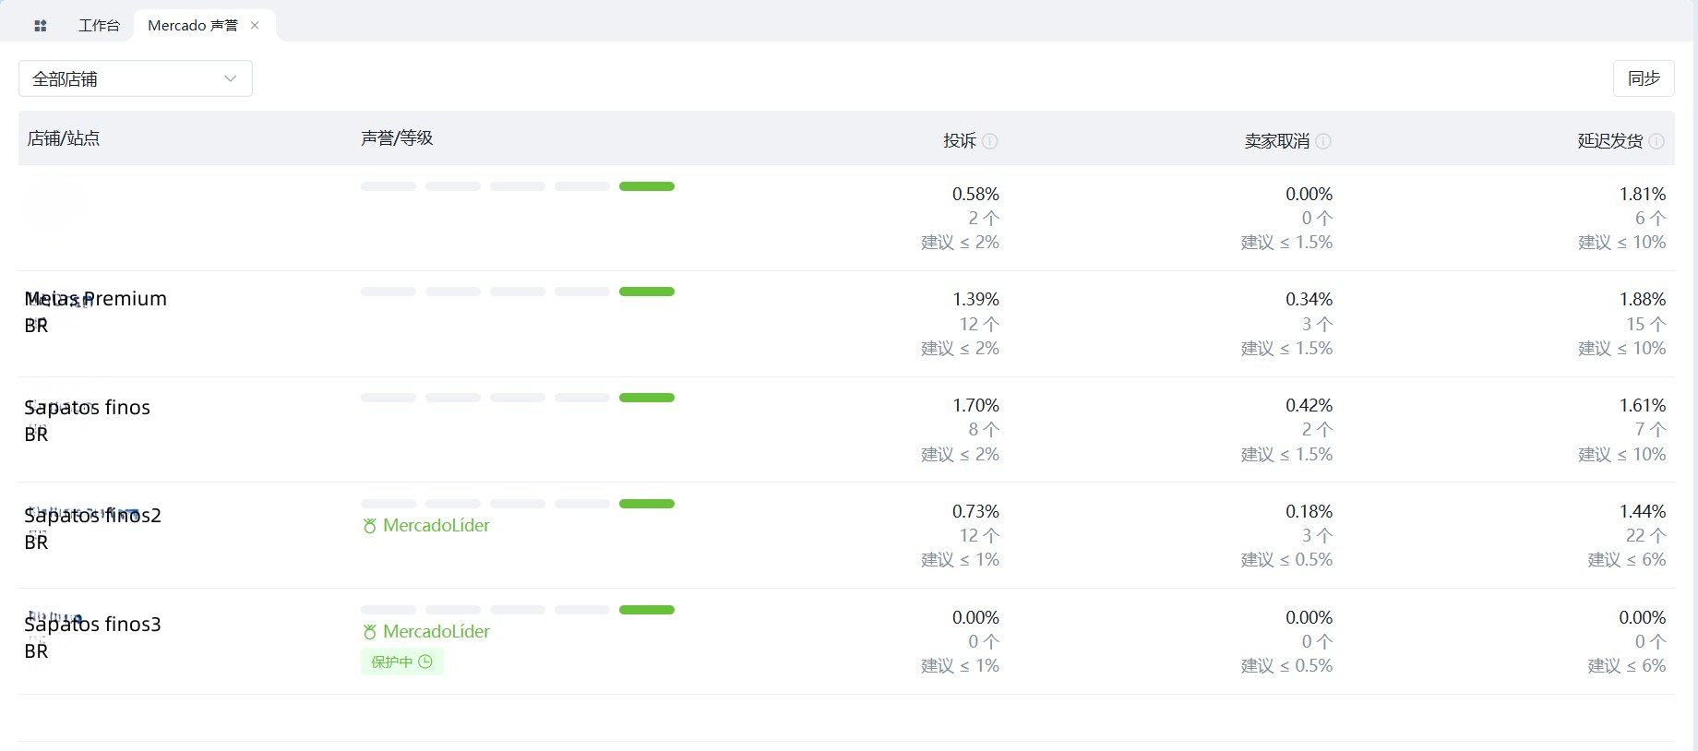Click the info icon beside 卖家取消
1698x751 pixels.
coord(1323,141)
